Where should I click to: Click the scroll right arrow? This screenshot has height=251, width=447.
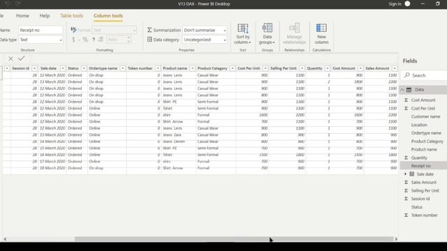(396, 239)
